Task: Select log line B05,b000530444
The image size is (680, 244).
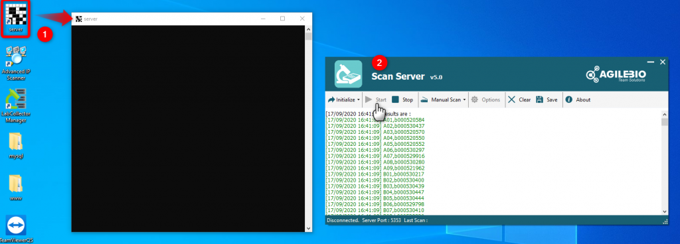Action: pyautogui.click(x=375, y=198)
